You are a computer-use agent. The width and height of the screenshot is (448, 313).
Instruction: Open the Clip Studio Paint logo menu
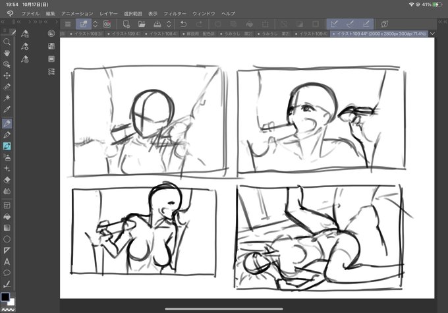tap(10, 13)
